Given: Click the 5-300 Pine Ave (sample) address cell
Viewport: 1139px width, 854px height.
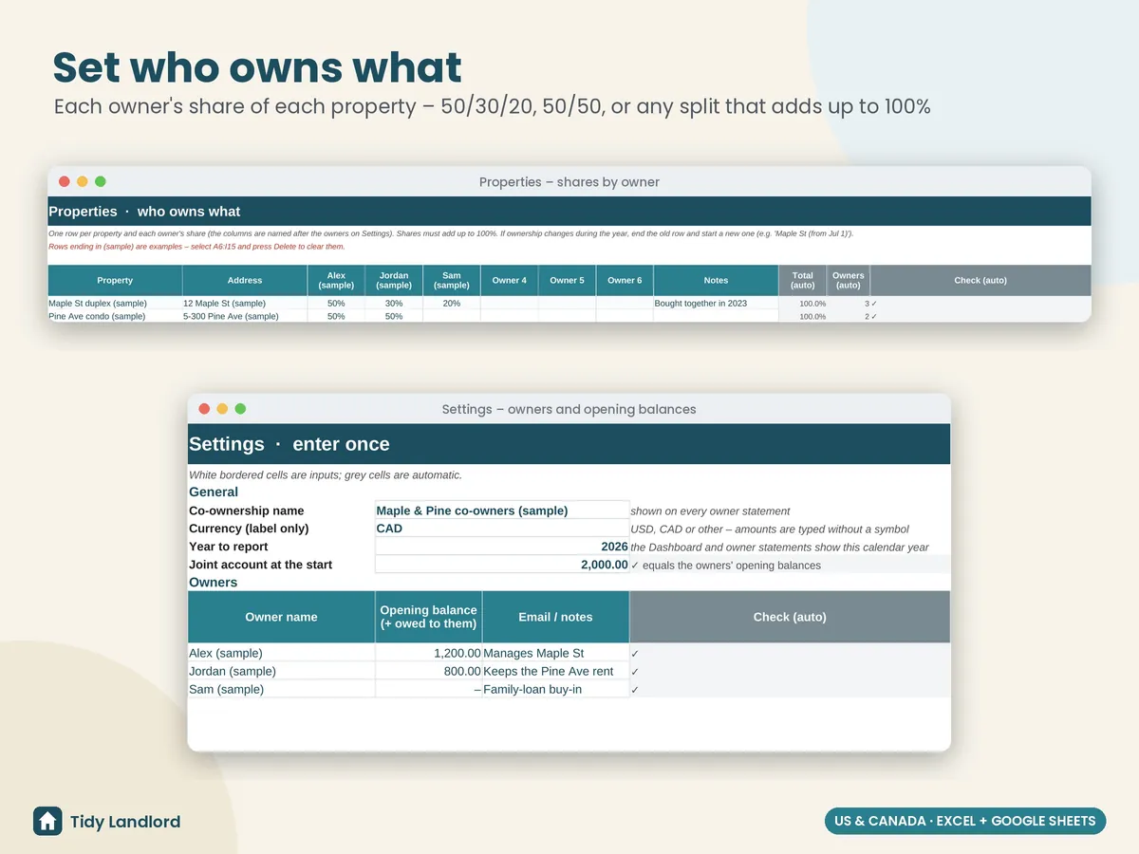Looking at the screenshot, I should pos(245,317).
